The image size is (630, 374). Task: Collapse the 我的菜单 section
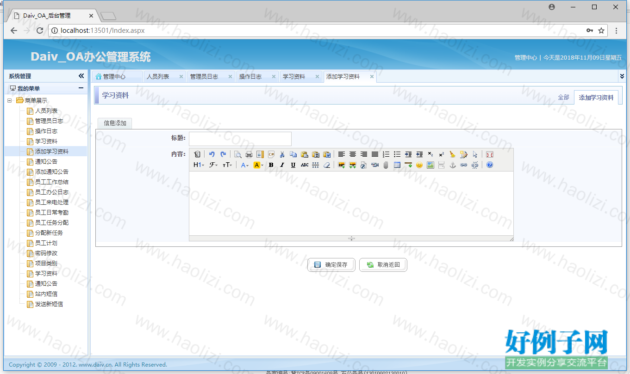(x=81, y=88)
